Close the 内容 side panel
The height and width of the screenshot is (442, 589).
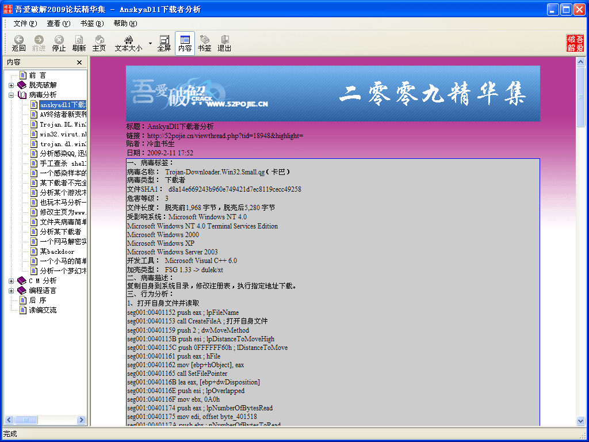(x=79, y=62)
